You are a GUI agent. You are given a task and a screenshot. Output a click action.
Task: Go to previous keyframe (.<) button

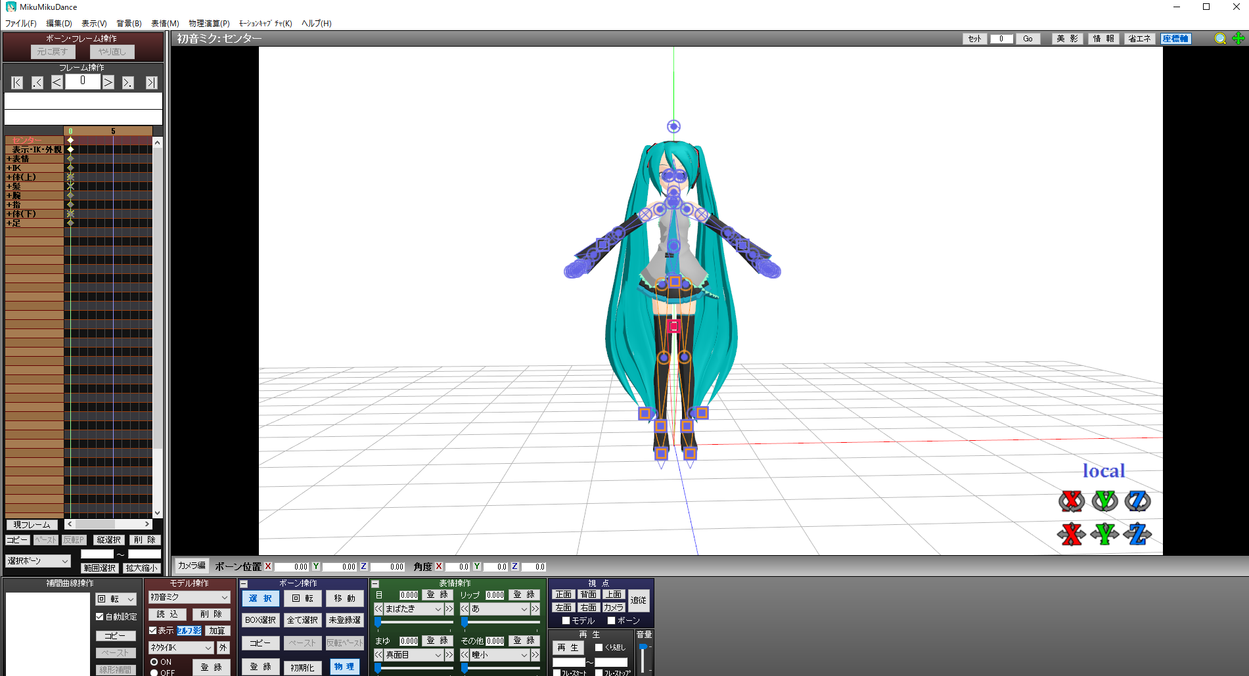(x=37, y=83)
